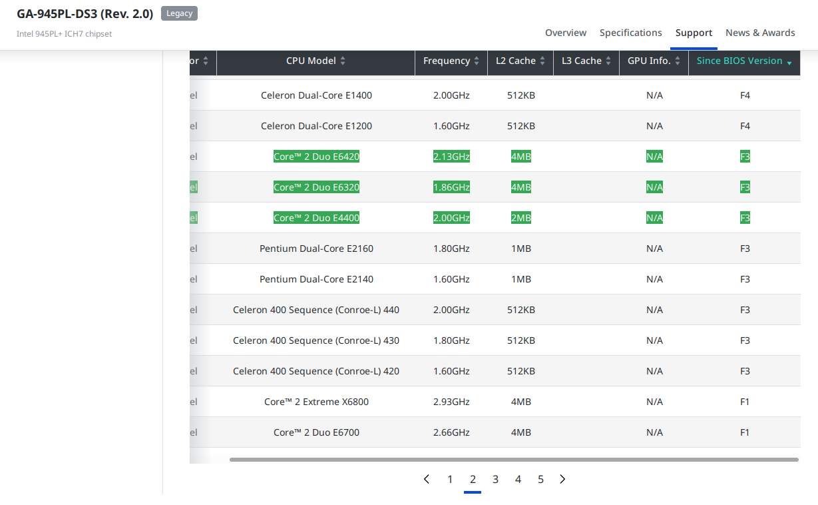Click the horizontal table scrollbar
Viewport: 818px width, 505px height.
point(514,460)
